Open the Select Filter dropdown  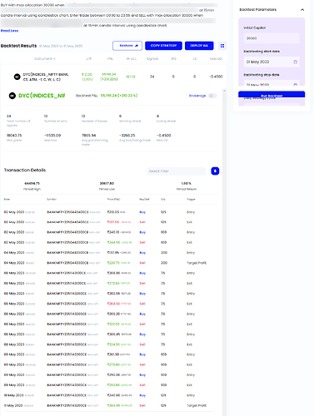tap(176, 171)
